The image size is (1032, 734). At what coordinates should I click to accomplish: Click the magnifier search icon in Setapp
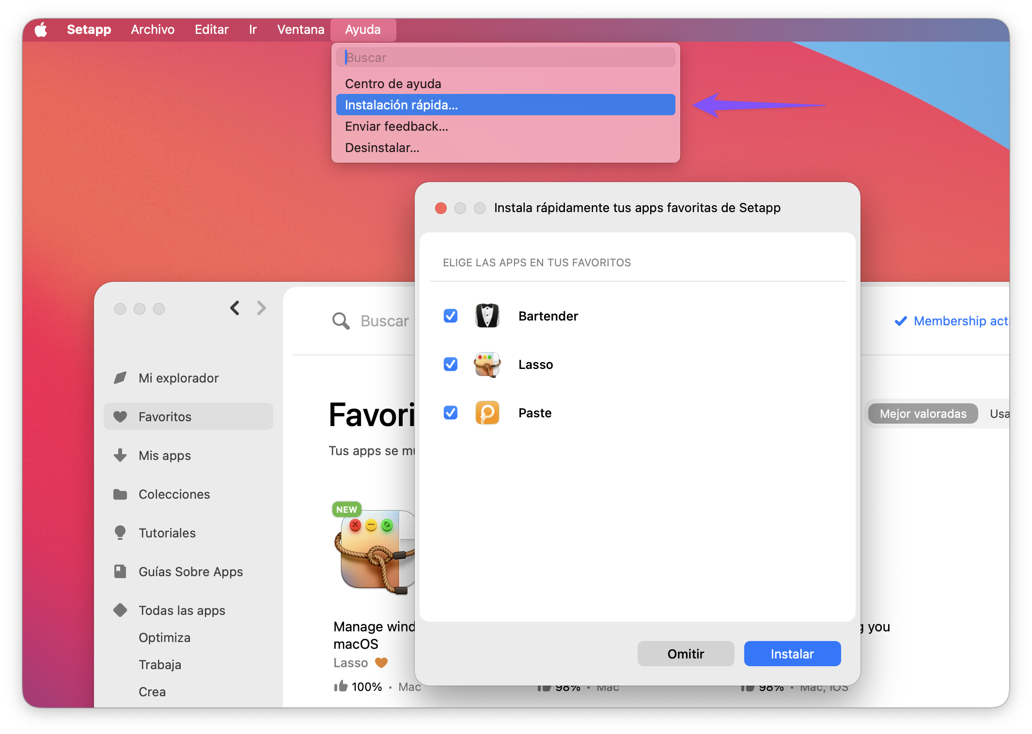[341, 321]
